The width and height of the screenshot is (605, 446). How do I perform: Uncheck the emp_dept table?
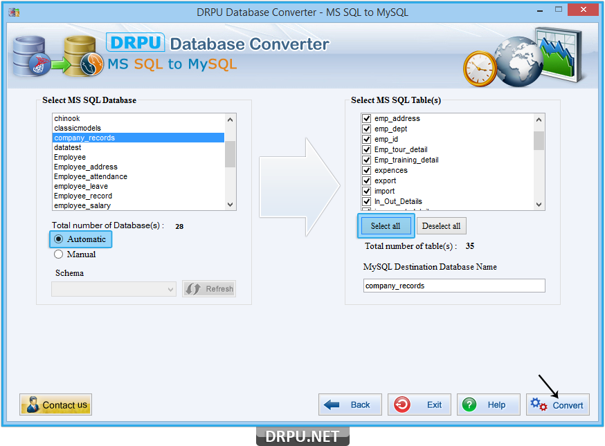367,129
